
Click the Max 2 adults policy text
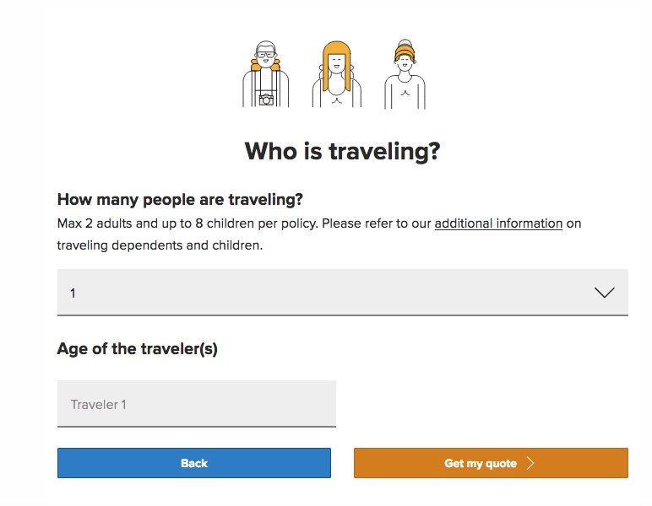pos(187,223)
